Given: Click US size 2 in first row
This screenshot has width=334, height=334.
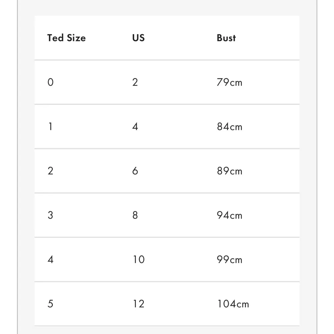Looking at the screenshot, I should pyautogui.click(x=135, y=82).
